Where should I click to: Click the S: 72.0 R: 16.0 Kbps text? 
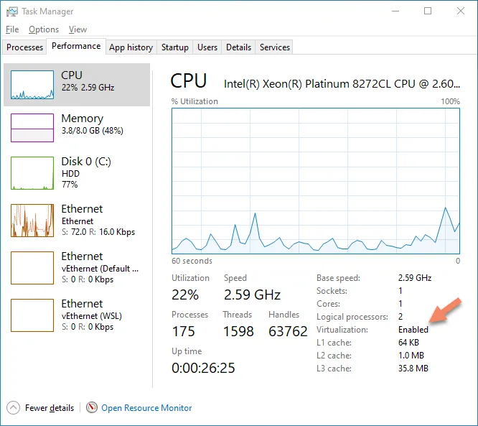(98, 232)
